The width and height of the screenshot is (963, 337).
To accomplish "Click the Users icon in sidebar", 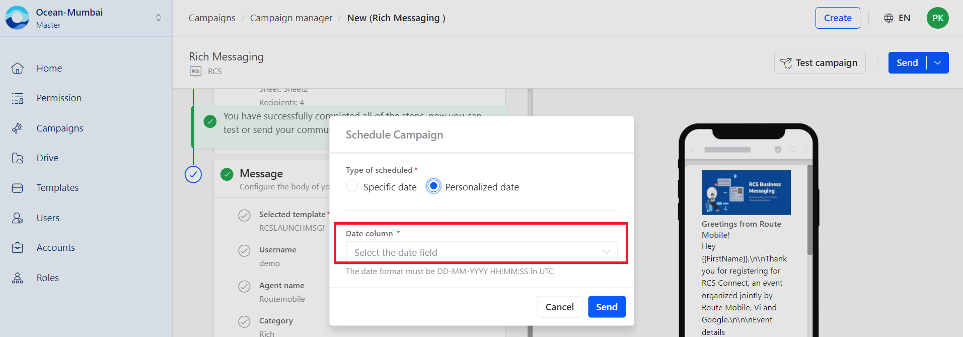I will [x=18, y=218].
